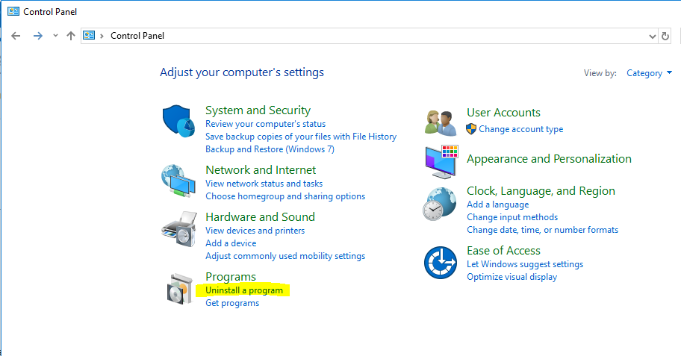The width and height of the screenshot is (681, 356).
Task: Open Save backup copies with File History
Action: pyautogui.click(x=301, y=137)
